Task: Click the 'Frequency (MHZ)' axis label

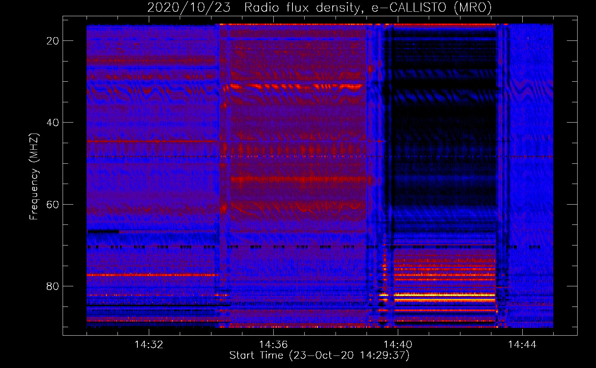Action: (34, 177)
